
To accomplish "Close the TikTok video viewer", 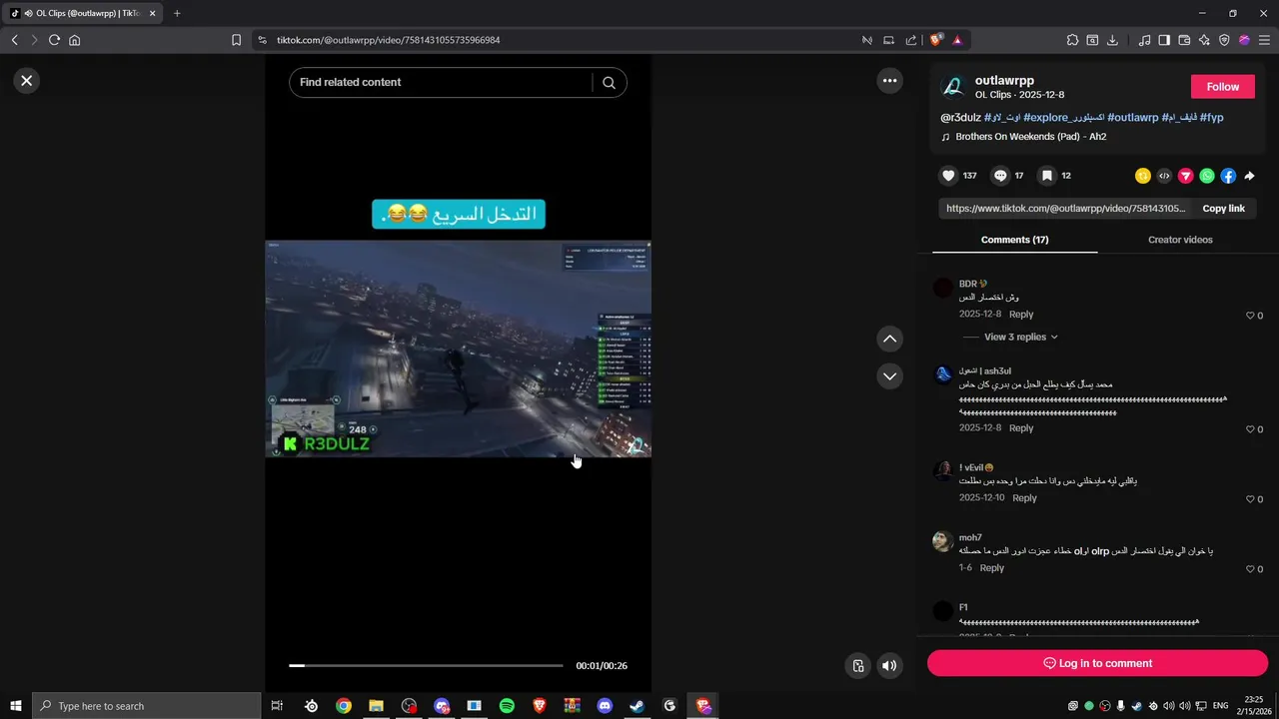I will click(x=27, y=81).
